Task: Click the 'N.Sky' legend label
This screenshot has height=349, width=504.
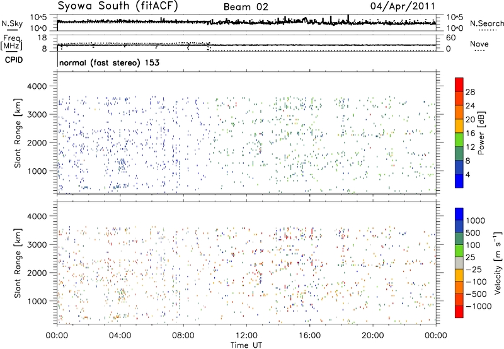Action: (x=12, y=23)
